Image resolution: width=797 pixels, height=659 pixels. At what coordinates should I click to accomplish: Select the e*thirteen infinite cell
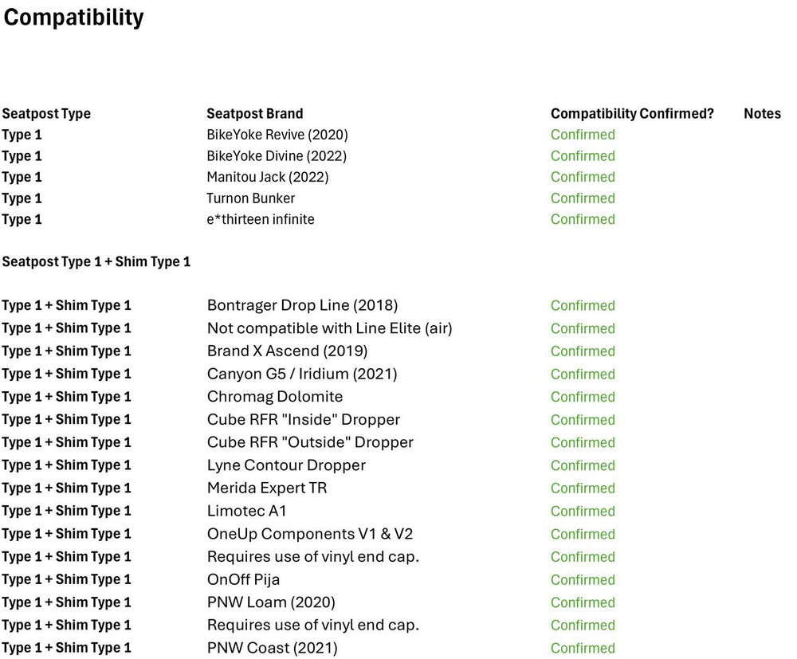tap(260, 219)
